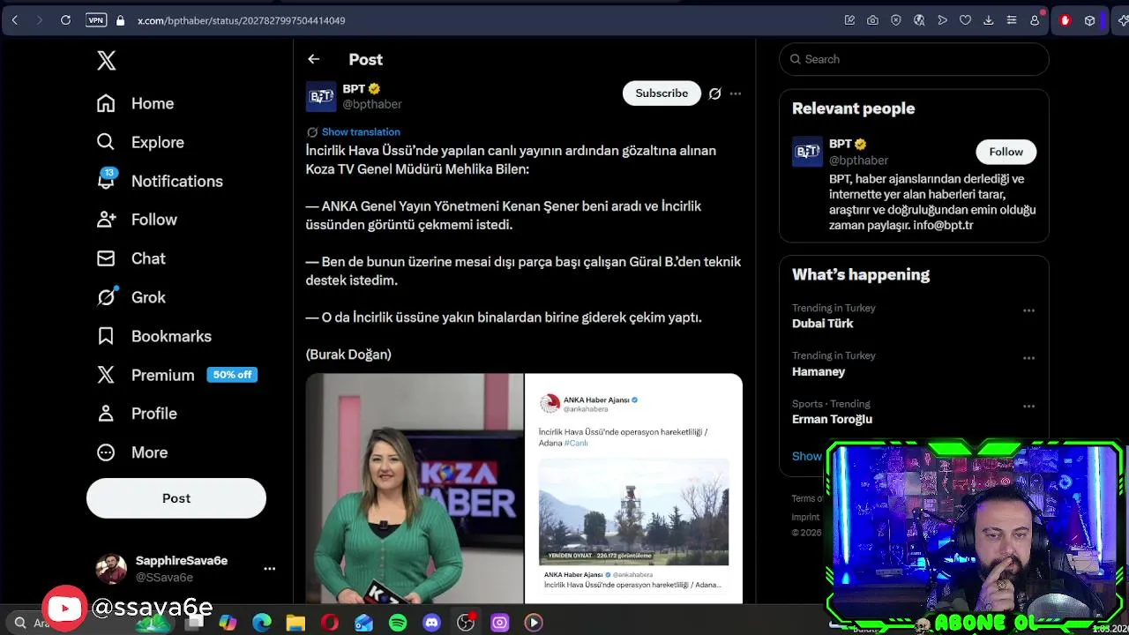Click the X logo in the sidebar

[x=106, y=60]
